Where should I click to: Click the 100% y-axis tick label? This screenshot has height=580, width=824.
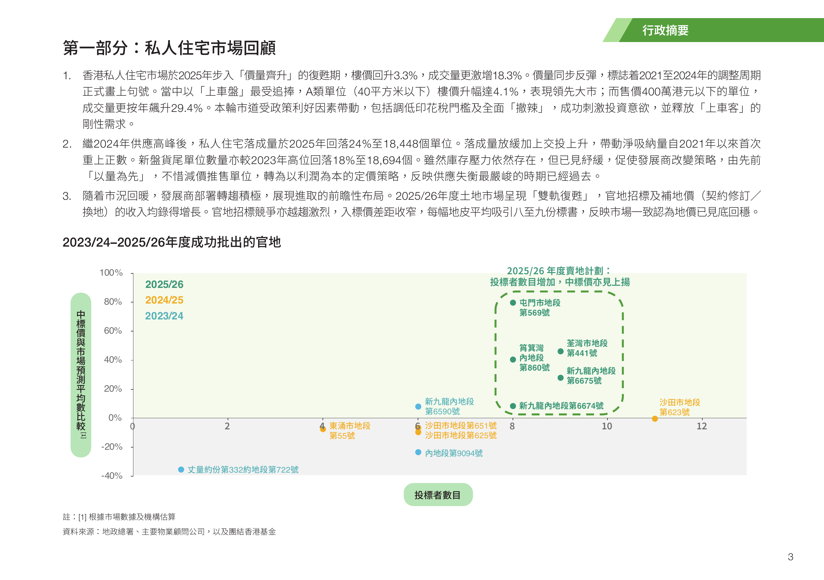click(x=111, y=273)
